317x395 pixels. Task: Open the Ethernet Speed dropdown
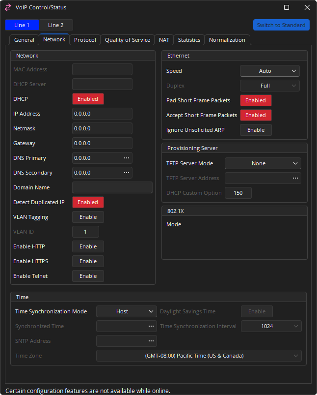[269, 71]
